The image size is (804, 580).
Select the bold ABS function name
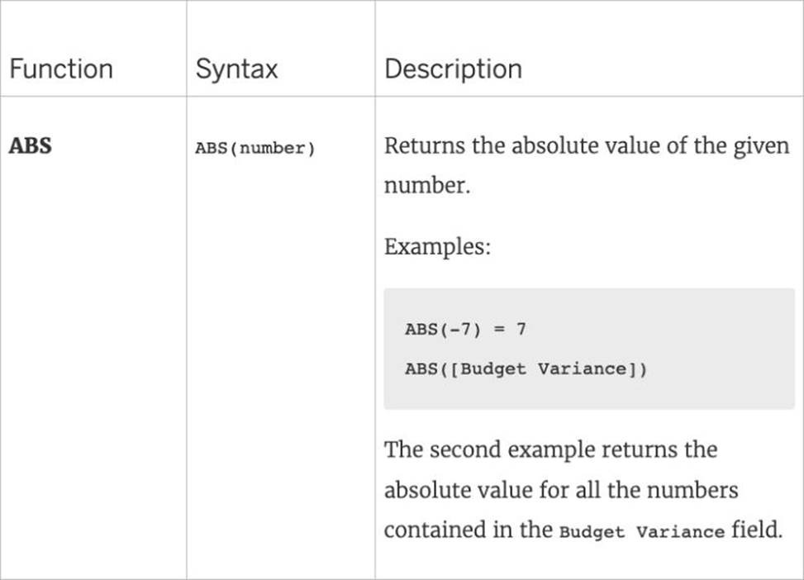coord(30,146)
